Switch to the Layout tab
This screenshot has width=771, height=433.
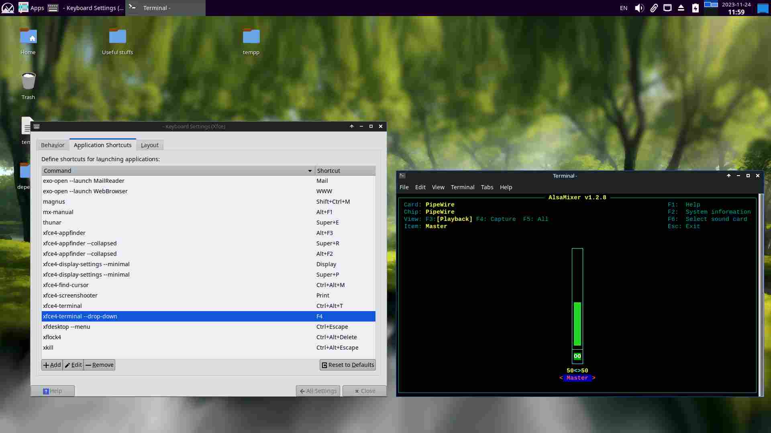[x=149, y=145]
